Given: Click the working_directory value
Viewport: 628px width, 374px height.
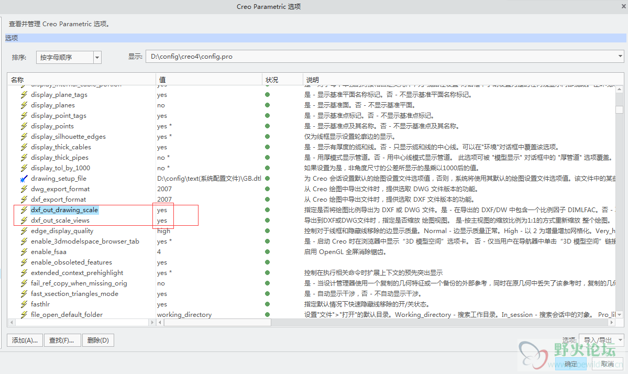Looking at the screenshot, I should (184, 315).
